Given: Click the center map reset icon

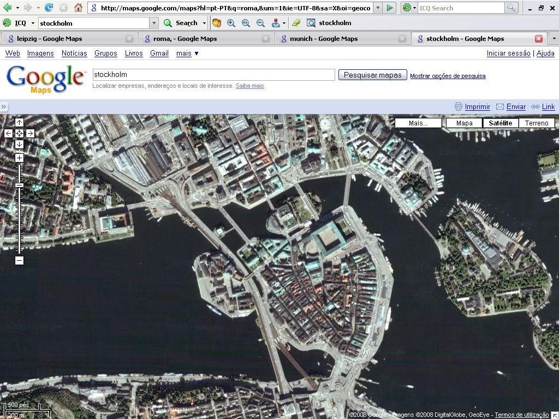Looking at the screenshot, I should pos(19,133).
